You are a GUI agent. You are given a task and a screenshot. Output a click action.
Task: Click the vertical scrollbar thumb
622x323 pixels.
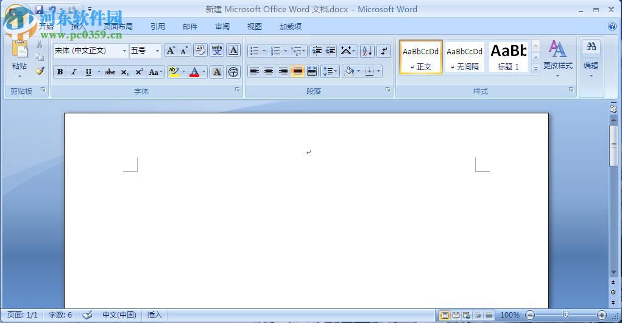click(613, 146)
